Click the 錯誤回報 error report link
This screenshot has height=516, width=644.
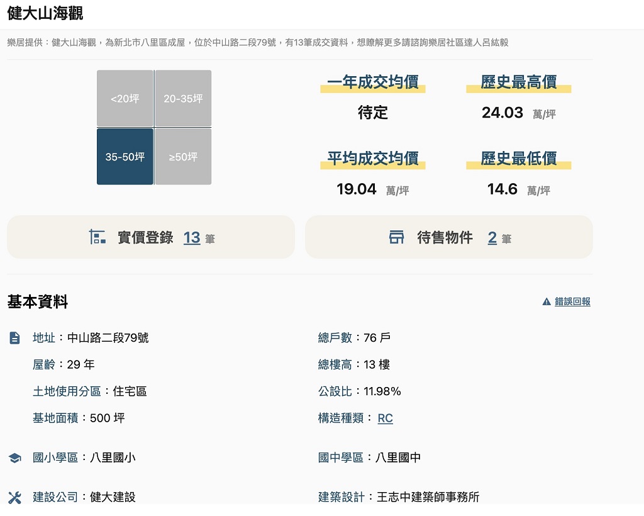pyautogui.click(x=572, y=302)
